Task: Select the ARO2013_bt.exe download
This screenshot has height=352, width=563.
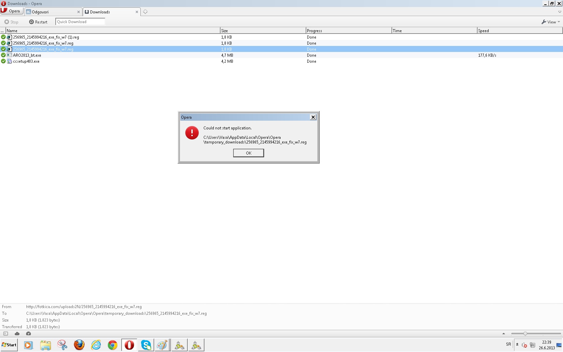Action: 281,55
